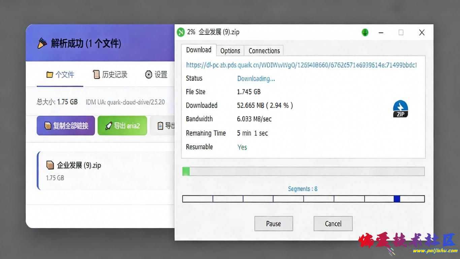The height and width of the screenshot is (259, 460).
Task: Click the download manager logo in title bar
Action: click(181, 32)
